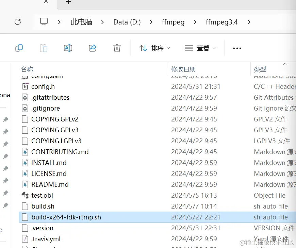The height and width of the screenshot is (248, 296).
Task: Select file name .gitattributes
Action: click(50, 98)
